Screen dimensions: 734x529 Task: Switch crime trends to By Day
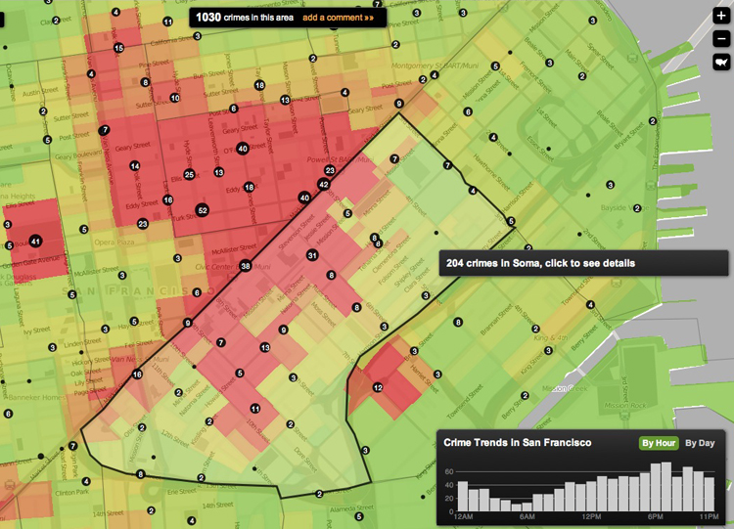699,443
